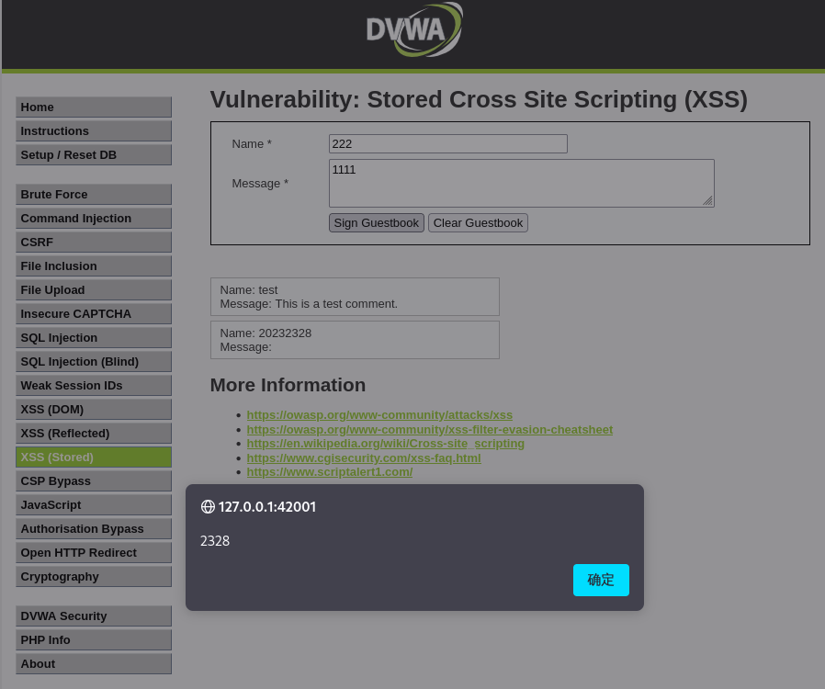Open SQL Injection module
The height and width of the screenshot is (689, 825).
94,338
